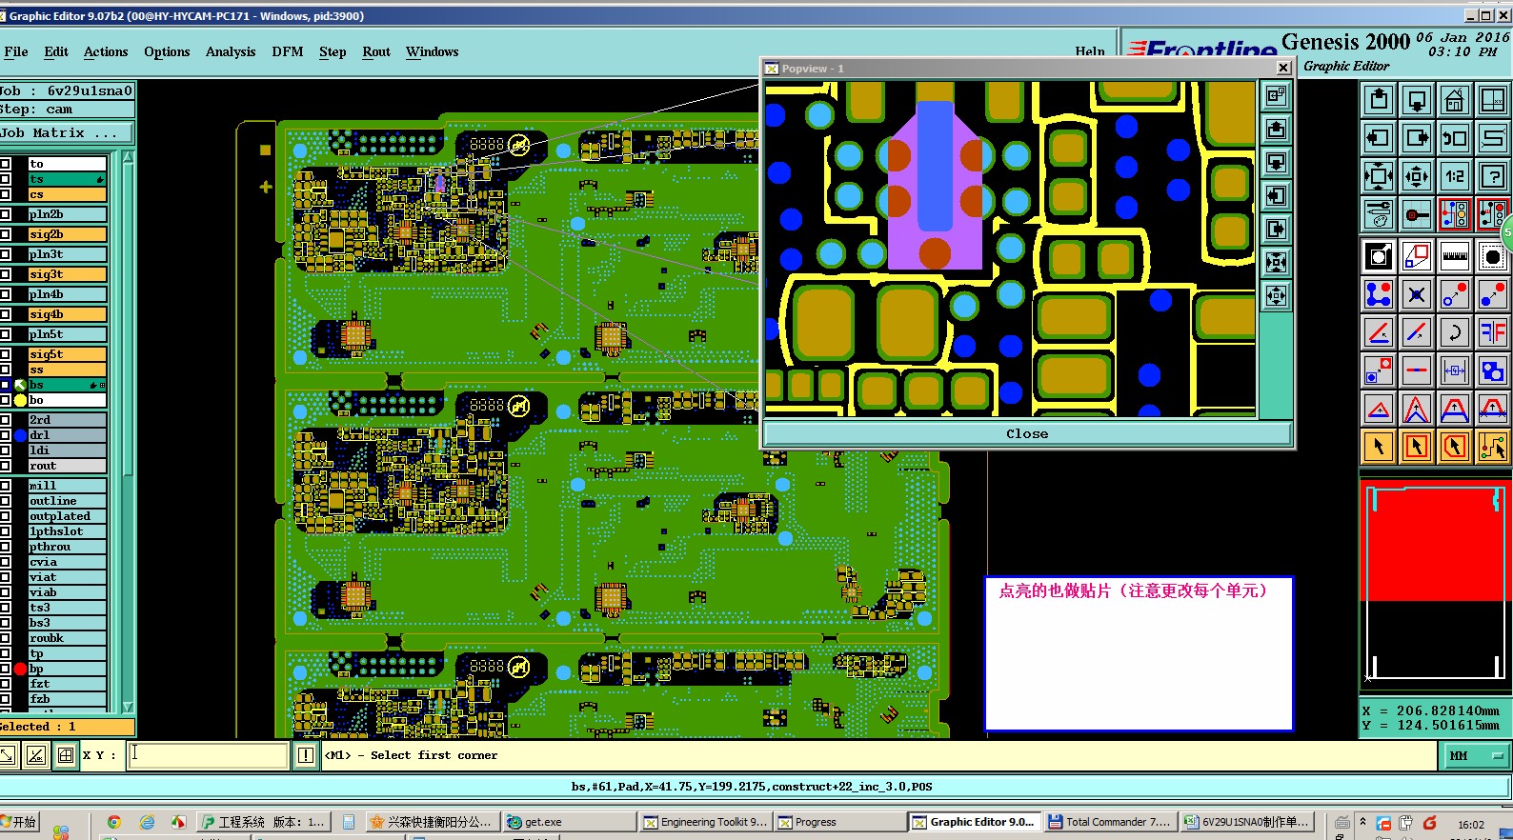Click the red color dot of layer bp
The height and width of the screenshot is (840, 1513).
[20, 669]
